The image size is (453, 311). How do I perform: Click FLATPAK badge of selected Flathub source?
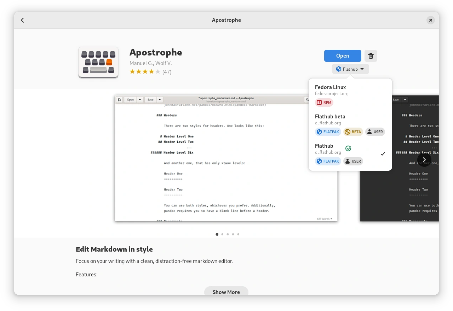[x=328, y=161]
